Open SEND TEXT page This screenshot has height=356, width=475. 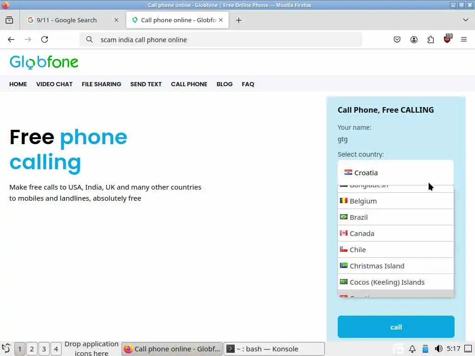pyautogui.click(x=146, y=84)
